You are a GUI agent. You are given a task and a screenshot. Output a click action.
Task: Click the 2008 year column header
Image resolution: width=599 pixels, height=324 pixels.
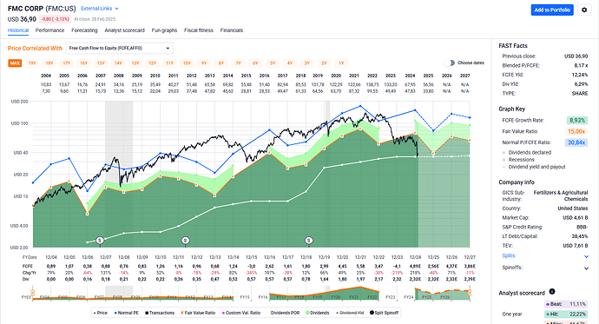(x=119, y=76)
